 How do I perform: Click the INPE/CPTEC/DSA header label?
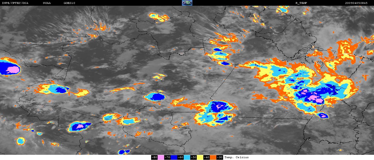[x=15, y=3]
